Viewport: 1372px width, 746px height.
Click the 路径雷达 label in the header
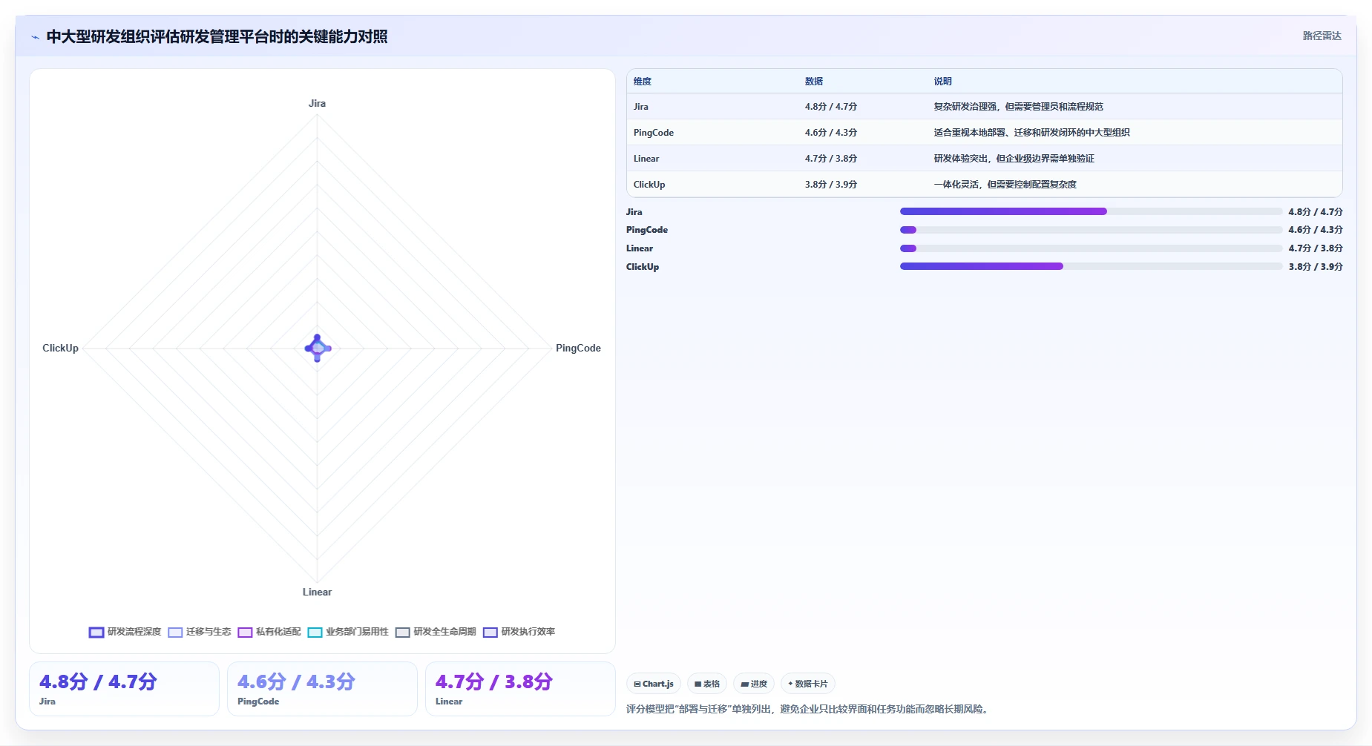click(1322, 36)
